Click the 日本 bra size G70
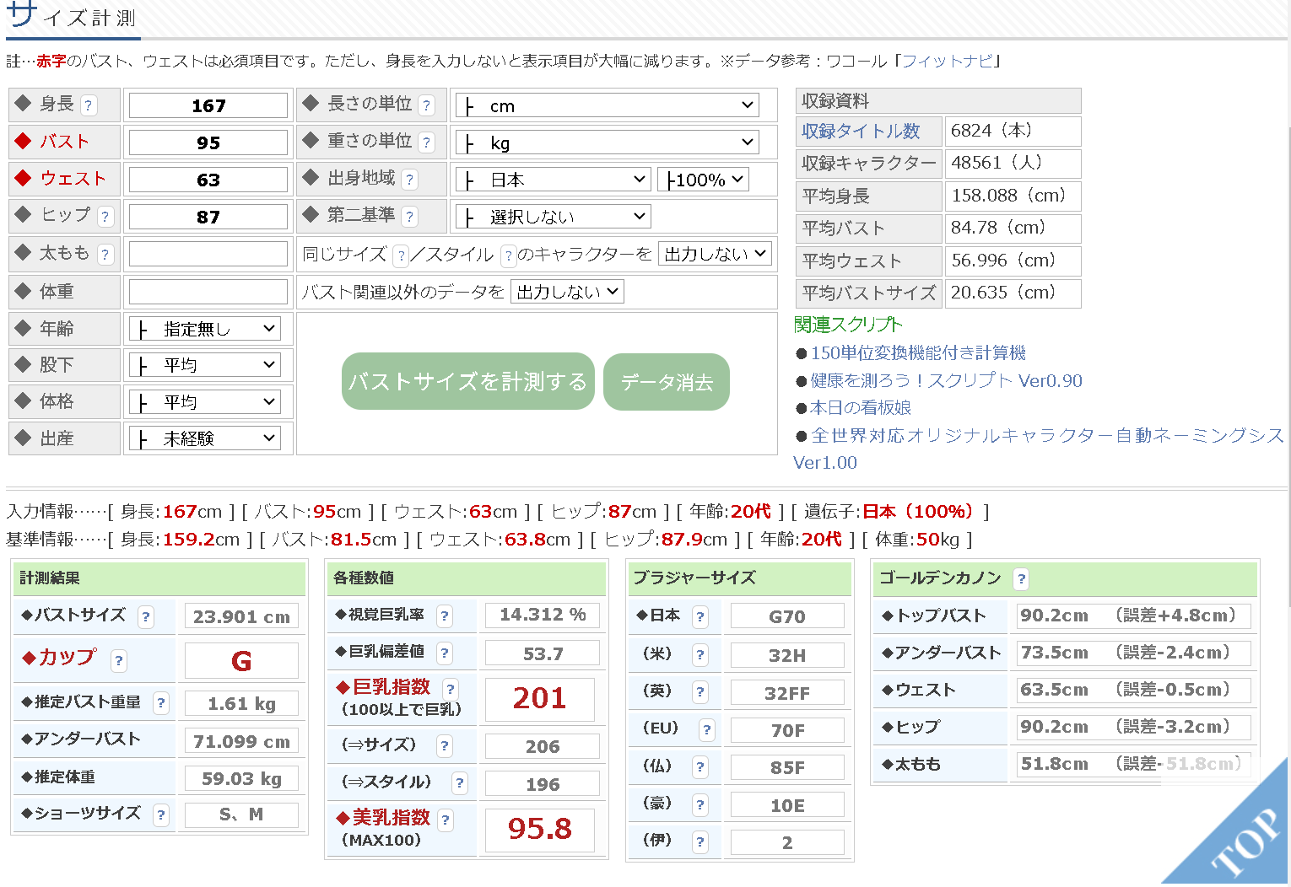1291x887 pixels. [787, 617]
